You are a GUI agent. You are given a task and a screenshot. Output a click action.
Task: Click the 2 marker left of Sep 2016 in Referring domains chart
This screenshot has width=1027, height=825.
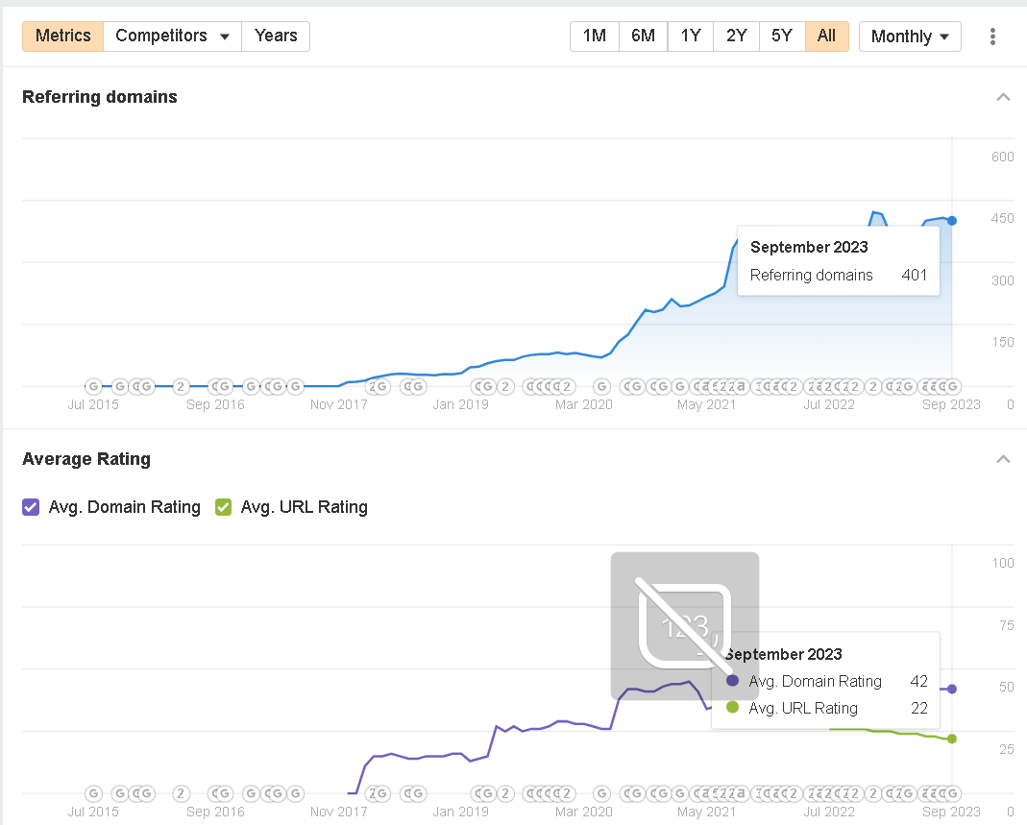181,386
